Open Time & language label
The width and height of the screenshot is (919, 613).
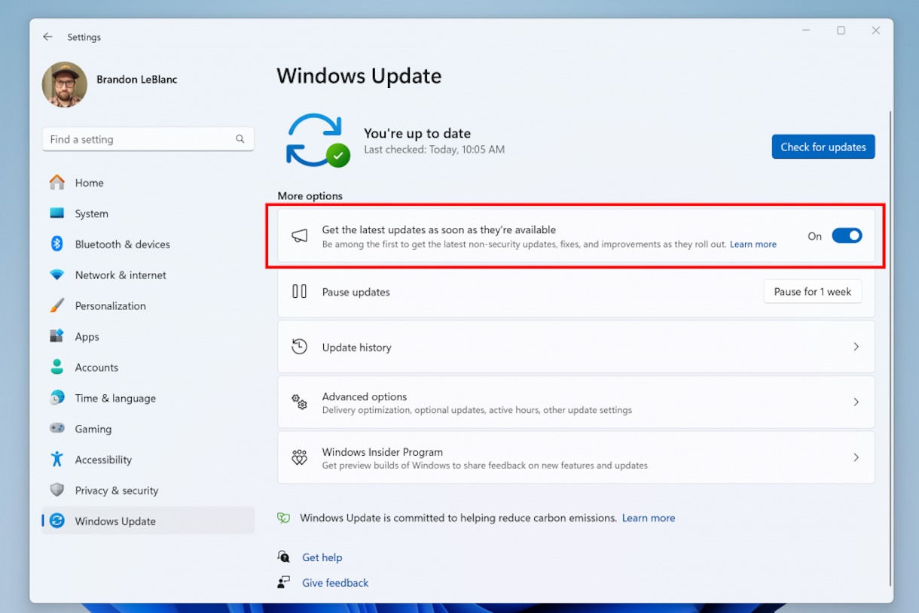[115, 399]
